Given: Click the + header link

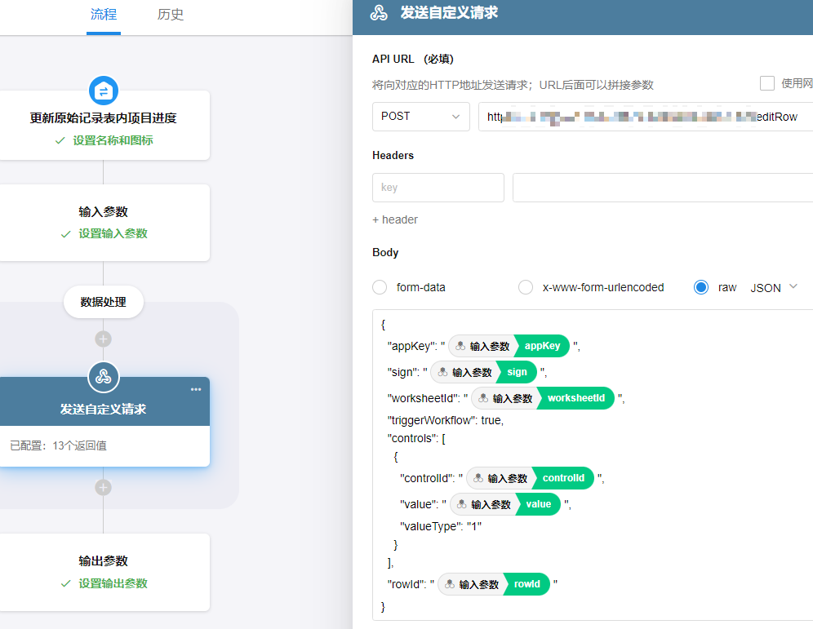Looking at the screenshot, I should (x=395, y=219).
